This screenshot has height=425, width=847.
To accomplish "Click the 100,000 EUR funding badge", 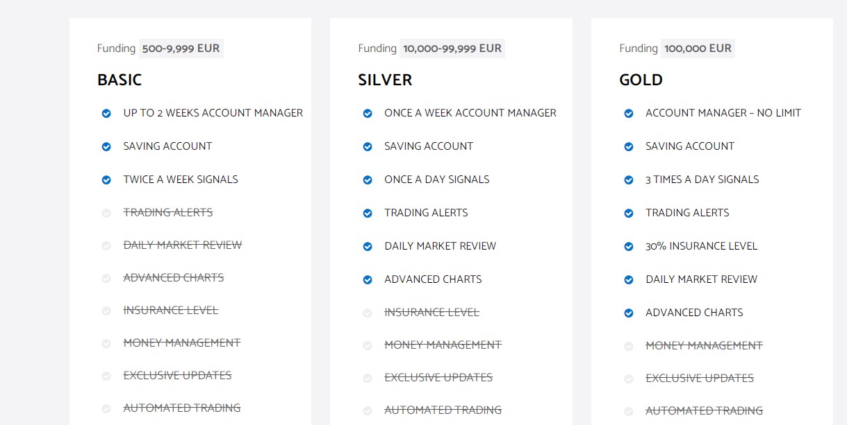I will click(x=698, y=49).
